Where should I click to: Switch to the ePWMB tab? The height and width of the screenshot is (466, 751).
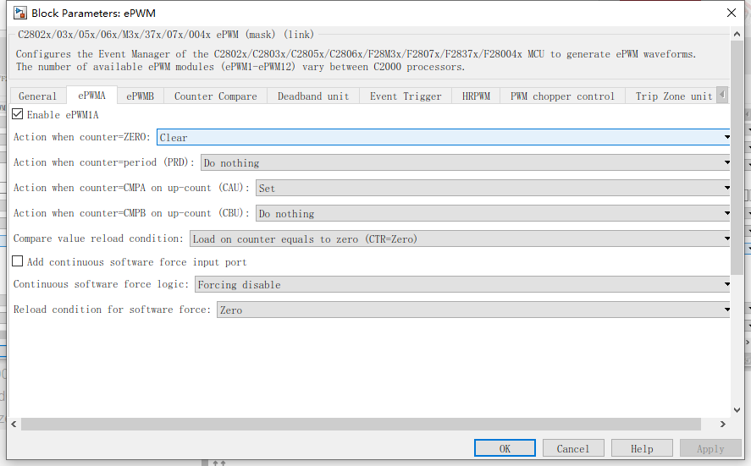(141, 96)
